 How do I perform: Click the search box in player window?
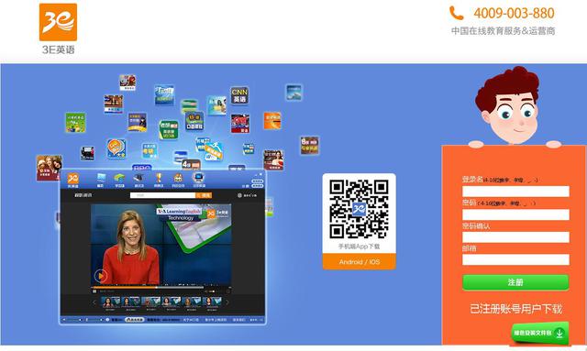click(x=162, y=195)
